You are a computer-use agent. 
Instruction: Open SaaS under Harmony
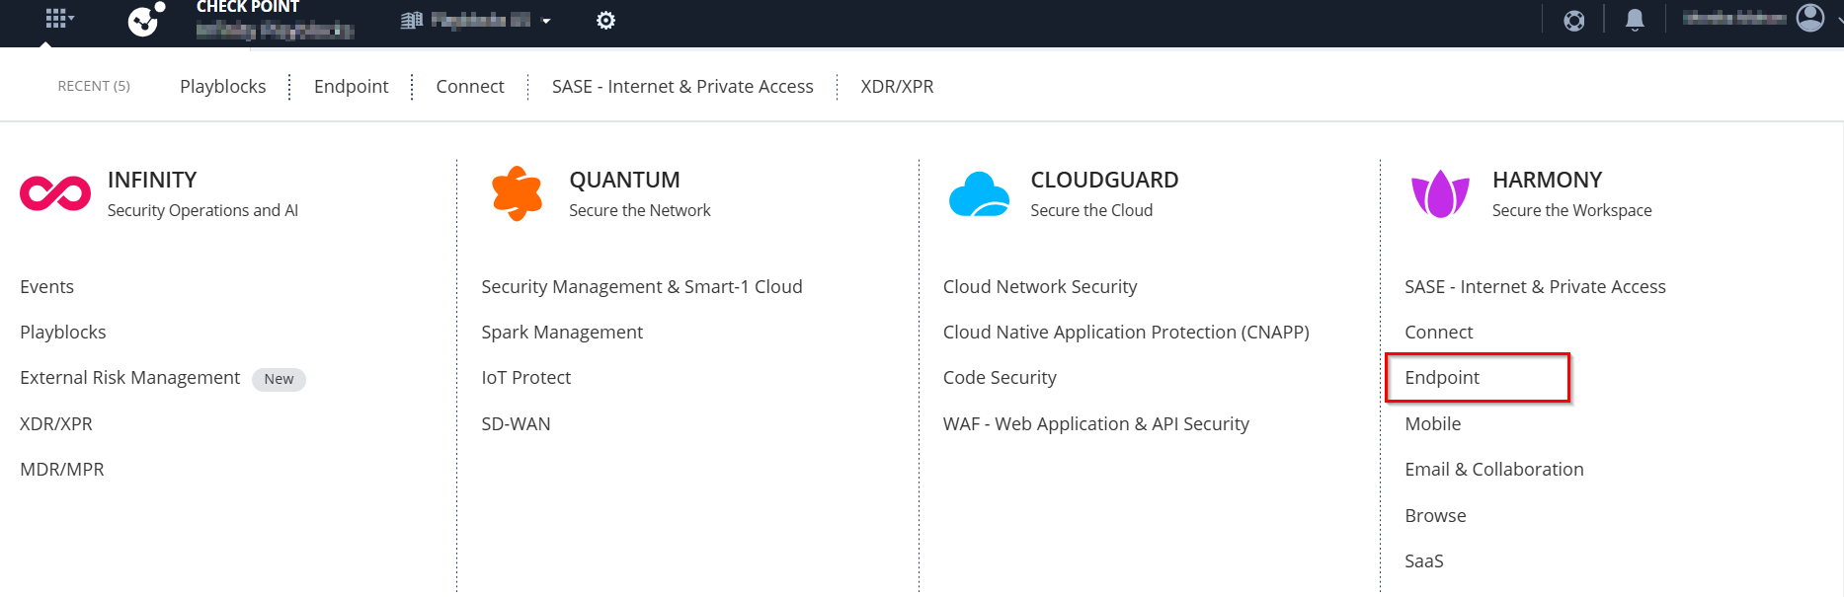pos(1424,560)
